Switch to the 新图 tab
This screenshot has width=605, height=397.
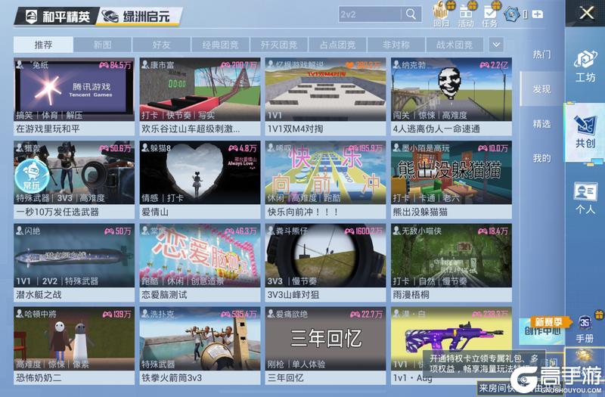(103, 45)
